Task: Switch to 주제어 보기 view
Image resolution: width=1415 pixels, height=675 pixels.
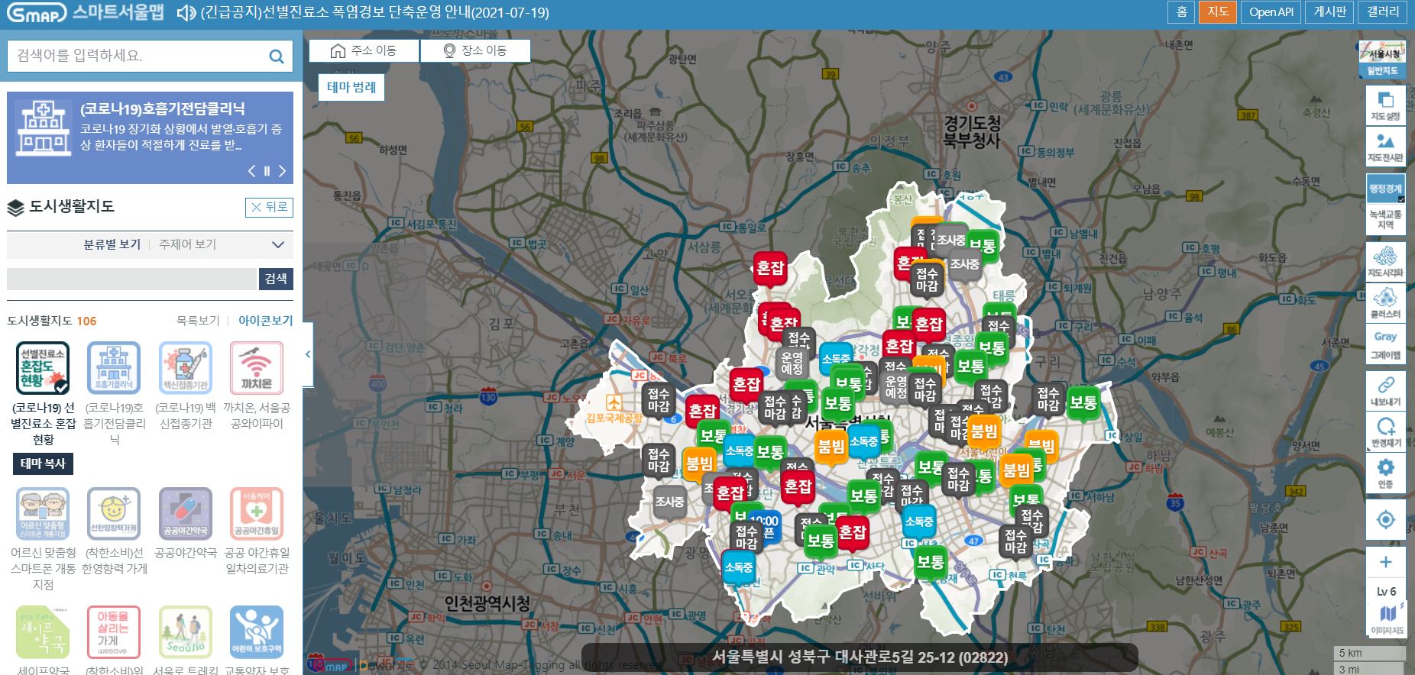Action: click(x=187, y=244)
